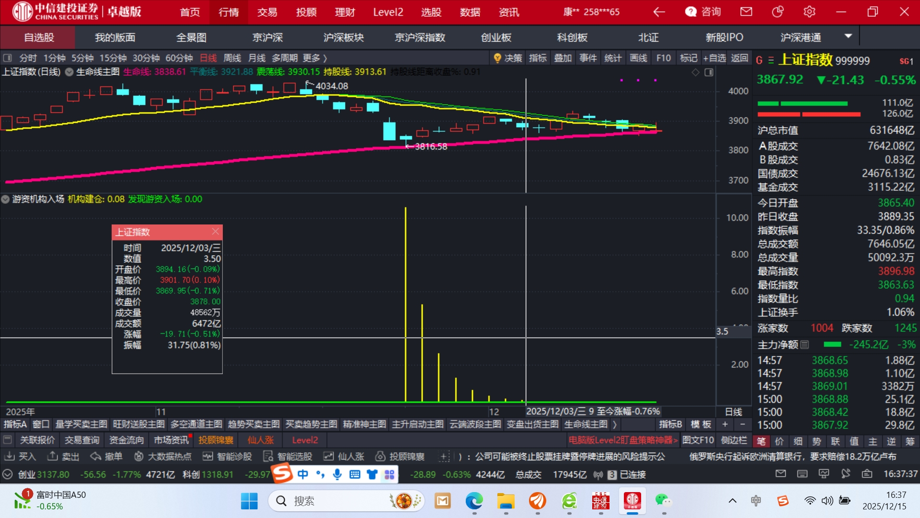Open the settings gear icon
Screen dimensions: 920x518
point(809,12)
